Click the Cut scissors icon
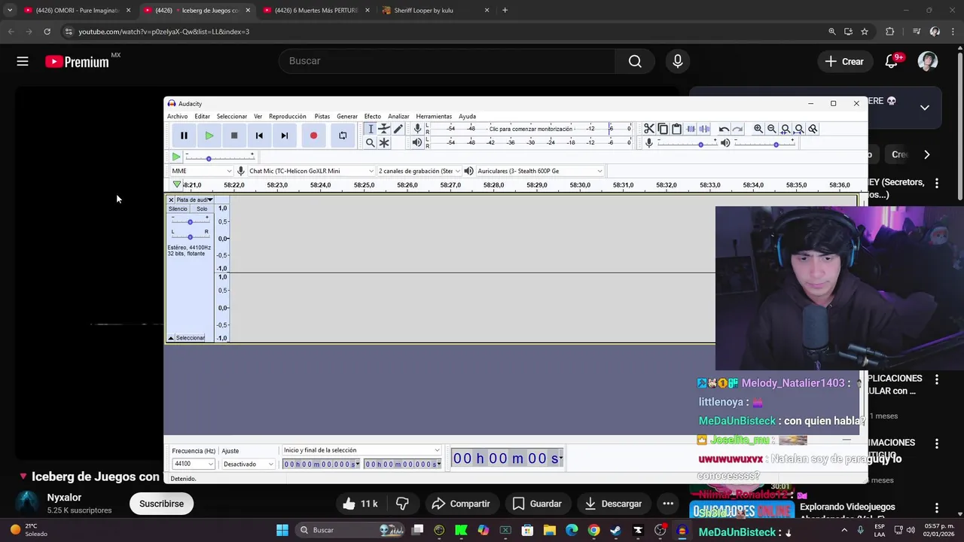Image resolution: width=964 pixels, height=542 pixels. pyautogui.click(x=649, y=129)
